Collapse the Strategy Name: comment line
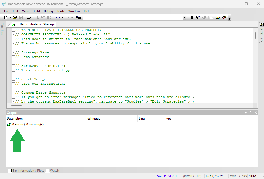Image resolution: width=264 pixels, height=179 pixels. coord(13,52)
